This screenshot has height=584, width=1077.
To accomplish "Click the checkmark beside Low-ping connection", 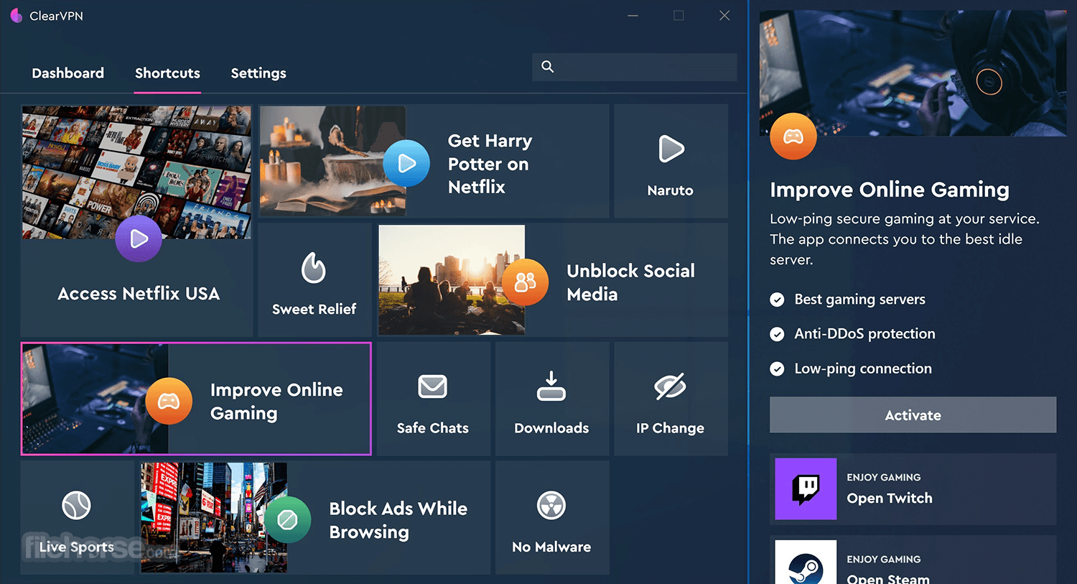I will 777,369.
